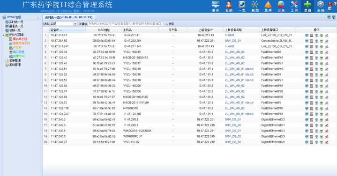Switch to the 实时表一览 tab
This screenshot has height=176, width=337.
click(x=69, y=17)
